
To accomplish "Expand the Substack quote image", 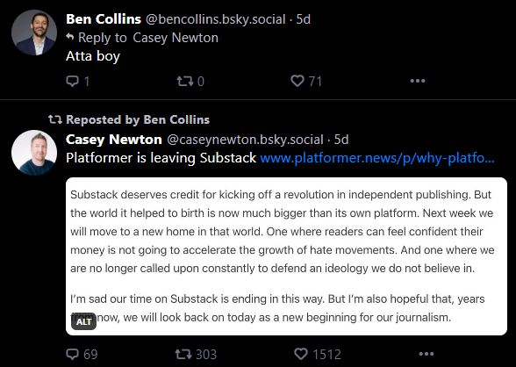I will [286, 256].
